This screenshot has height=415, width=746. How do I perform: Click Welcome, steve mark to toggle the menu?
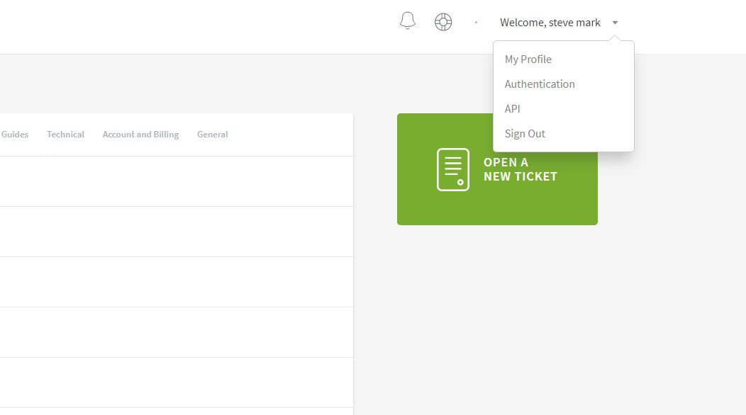tap(551, 22)
